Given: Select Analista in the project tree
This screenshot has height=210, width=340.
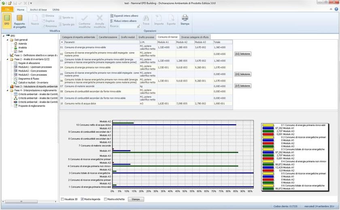Looking at the screenshot, I should pyautogui.click(x=23, y=48).
